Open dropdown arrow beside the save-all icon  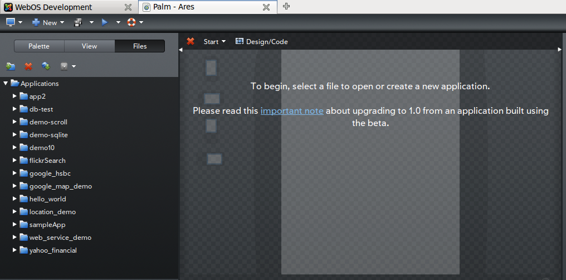point(91,22)
